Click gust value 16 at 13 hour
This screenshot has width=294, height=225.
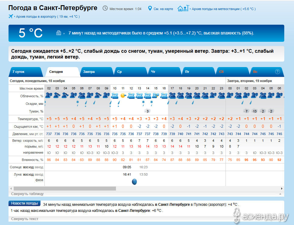point(139,146)
